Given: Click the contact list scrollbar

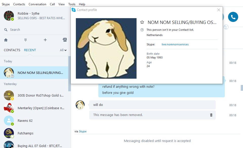Looking at the screenshot, I should tap(70, 74).
